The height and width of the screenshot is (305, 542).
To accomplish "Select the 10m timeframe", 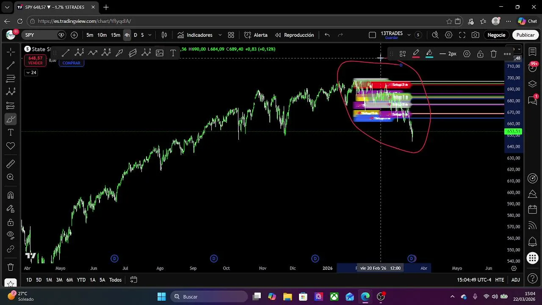I will (102, 35).
